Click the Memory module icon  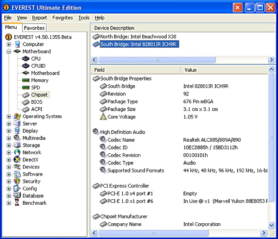point(25,80)
